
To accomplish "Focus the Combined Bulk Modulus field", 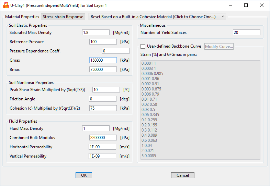I will [x=103, y=138].
